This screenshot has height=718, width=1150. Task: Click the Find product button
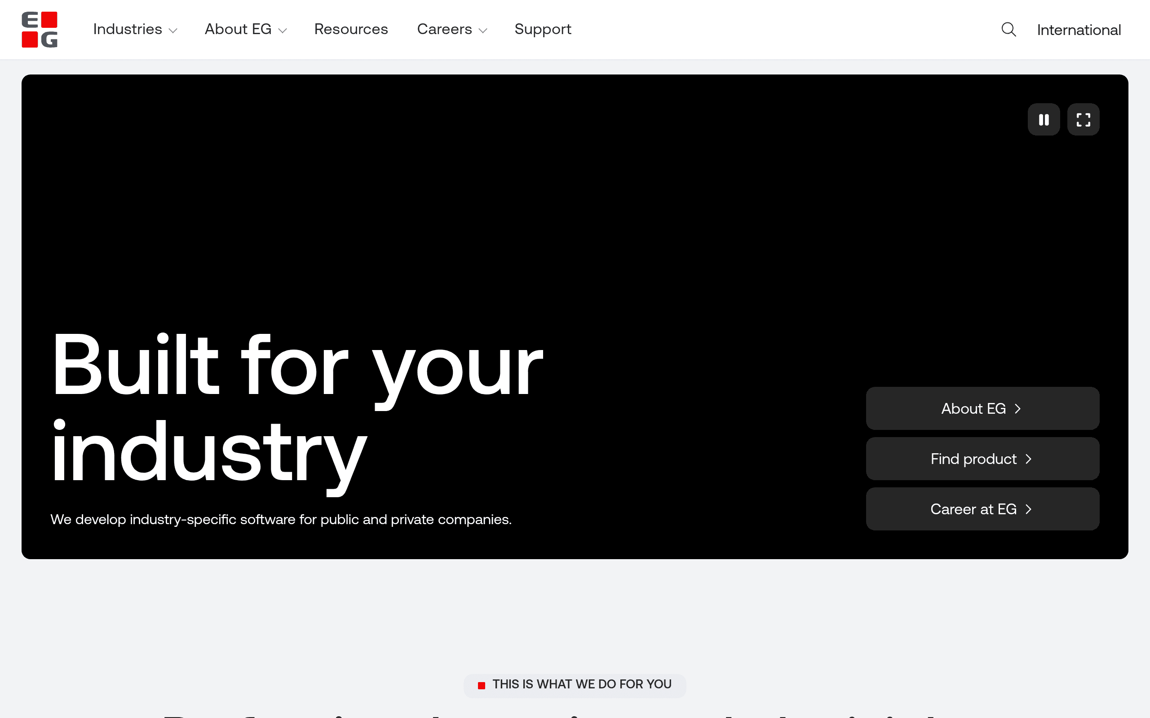click(982, 459)
